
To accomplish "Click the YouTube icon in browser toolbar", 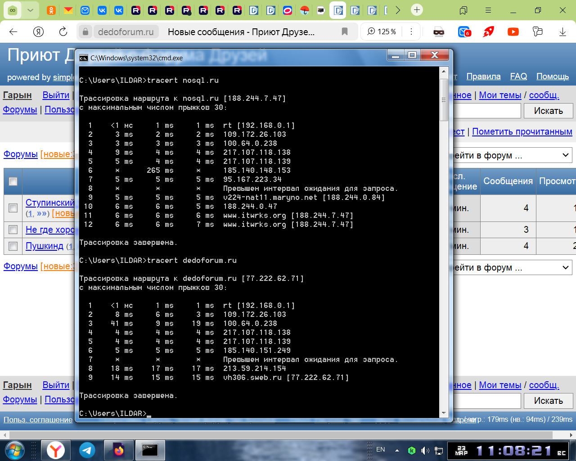I will [513, 32].
